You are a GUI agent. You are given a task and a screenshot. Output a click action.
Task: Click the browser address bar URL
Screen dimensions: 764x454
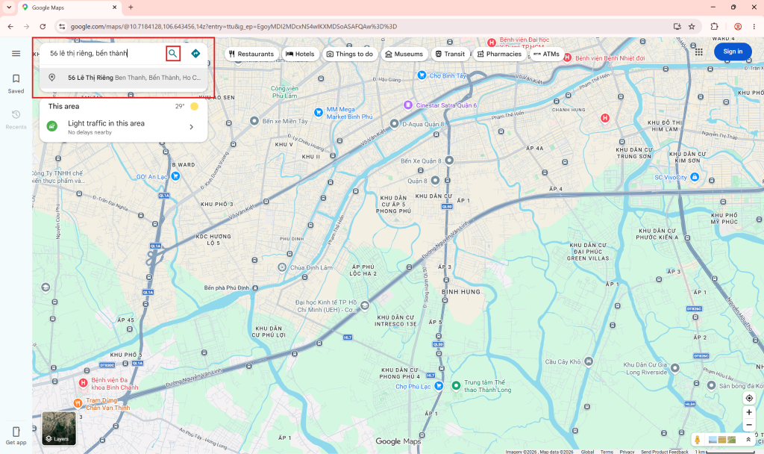click(234, 26)
